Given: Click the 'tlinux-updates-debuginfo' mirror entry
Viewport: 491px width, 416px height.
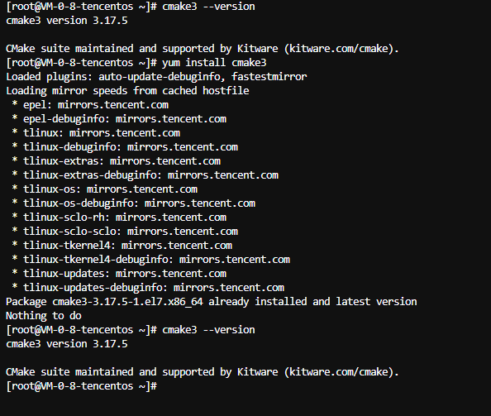Looking at the screenshot, I should 154,288.
